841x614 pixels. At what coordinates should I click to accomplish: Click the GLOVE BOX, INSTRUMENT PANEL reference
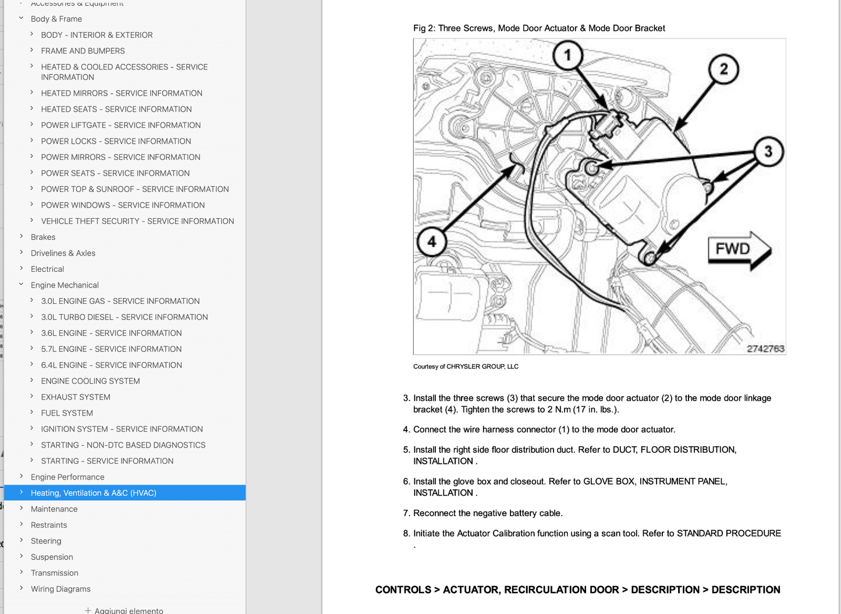[655, 481]
